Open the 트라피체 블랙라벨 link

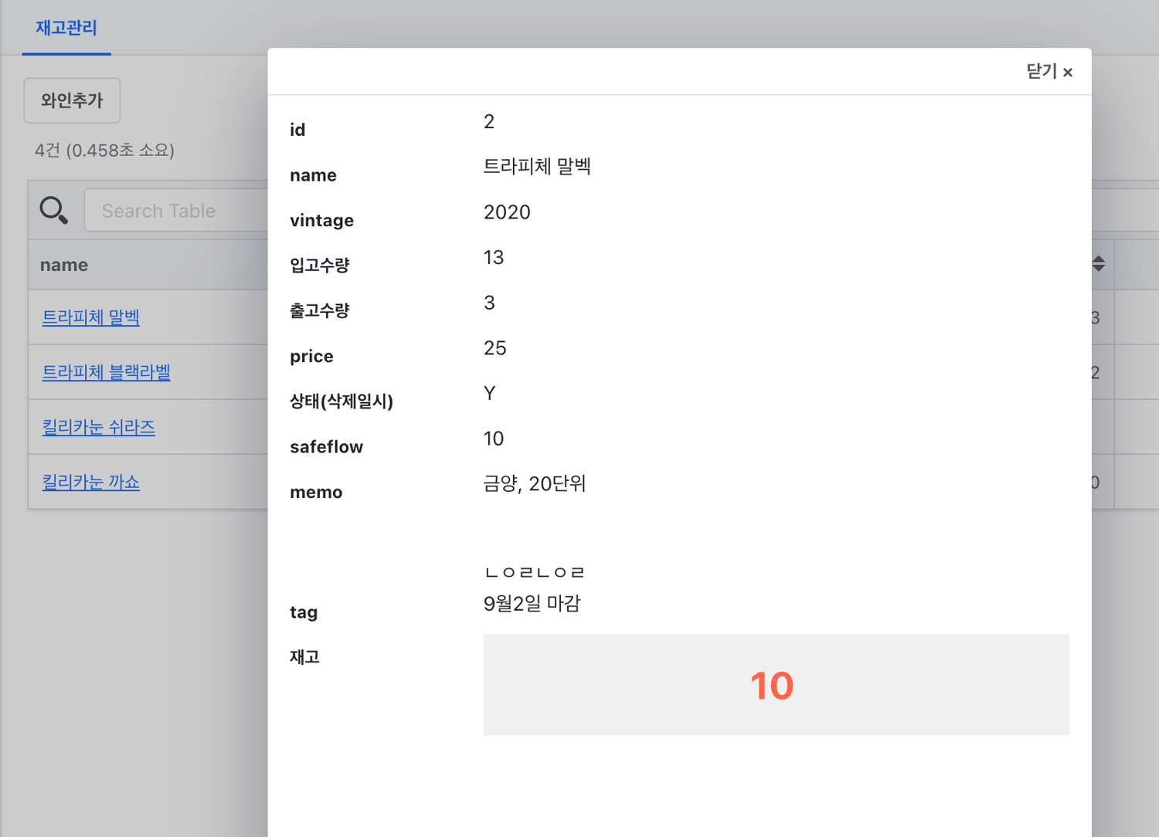coord(106,372)
